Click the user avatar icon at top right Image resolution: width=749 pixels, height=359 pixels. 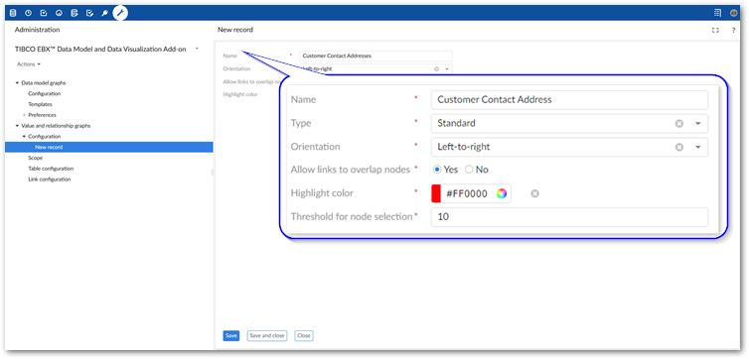click(x=733, y=13)
